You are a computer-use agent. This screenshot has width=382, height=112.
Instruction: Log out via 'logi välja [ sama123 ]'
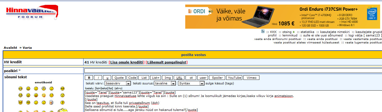365,35
